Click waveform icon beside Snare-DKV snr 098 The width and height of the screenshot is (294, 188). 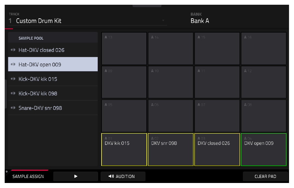pyautogui.click(x=13, y=108)
